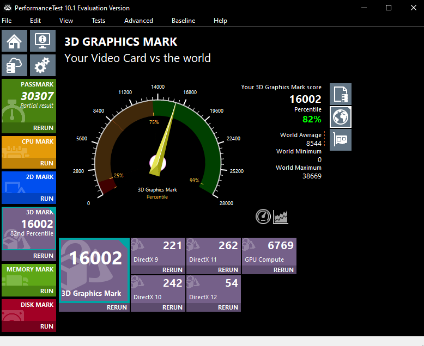Run the CPU Mark test
Image resolution: width=424 pixels, height=346 pixels.
[x=46, y=163]
